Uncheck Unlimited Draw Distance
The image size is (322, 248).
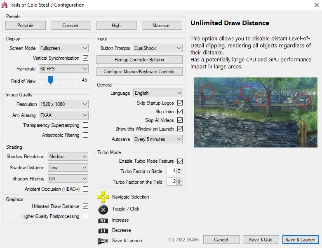tap(86, 206)
